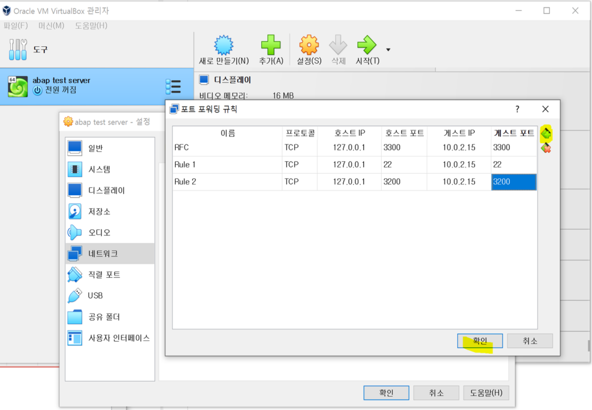Cancel port forwarding dialog with 취소
Screen dimensions: 592x410
tap(530, 341)
